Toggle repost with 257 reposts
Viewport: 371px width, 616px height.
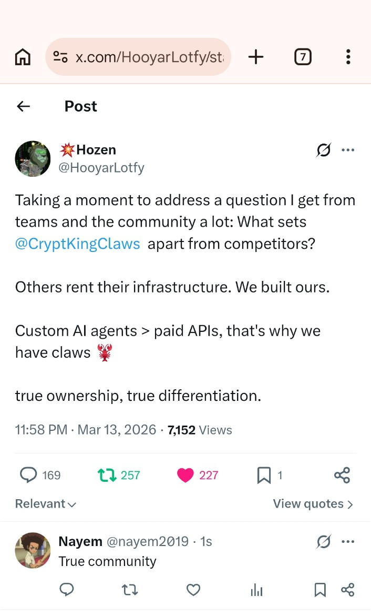[107, 475]
